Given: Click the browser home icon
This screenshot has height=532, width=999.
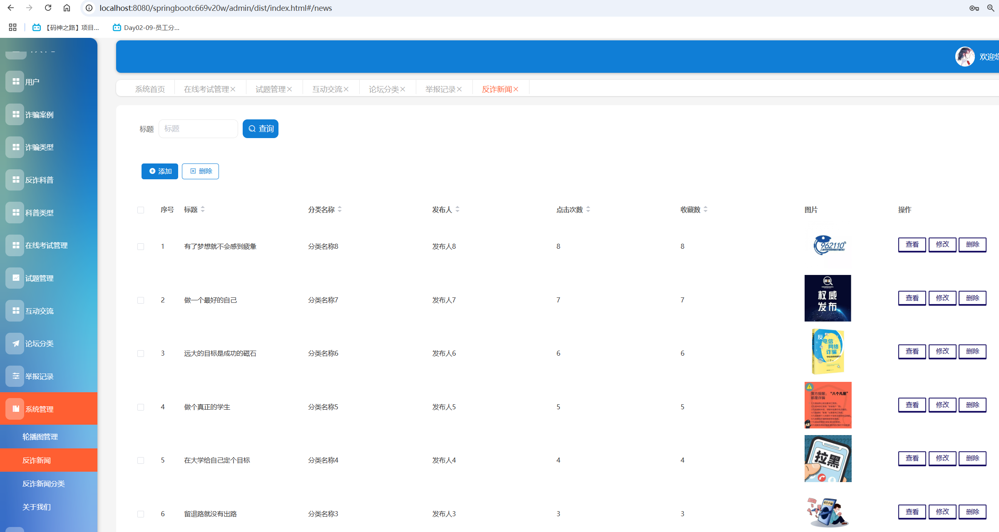Looking at the screenshot, I should (67, 8).
